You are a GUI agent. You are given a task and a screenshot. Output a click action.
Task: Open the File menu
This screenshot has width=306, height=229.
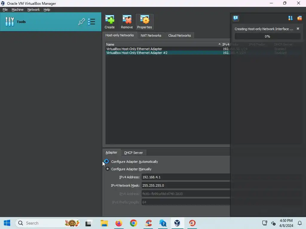tap(5, 10)
